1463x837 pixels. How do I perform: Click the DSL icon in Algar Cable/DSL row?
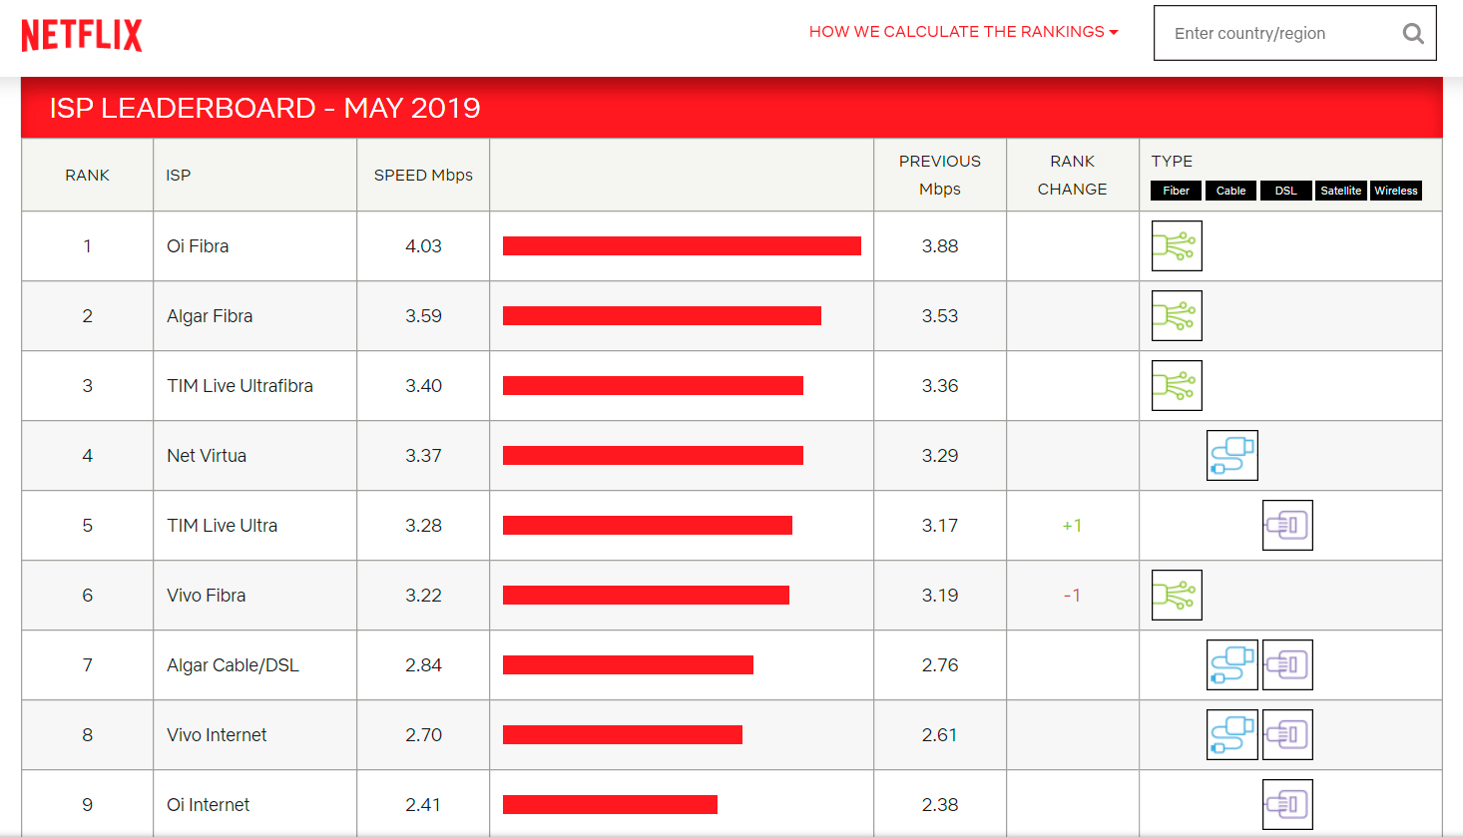pyautogui.click(x=1287, y=664)
